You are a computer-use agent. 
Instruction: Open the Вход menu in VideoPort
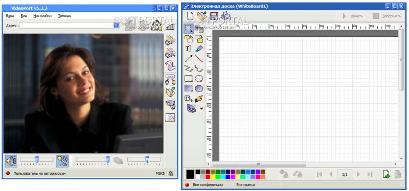[10, 16]
